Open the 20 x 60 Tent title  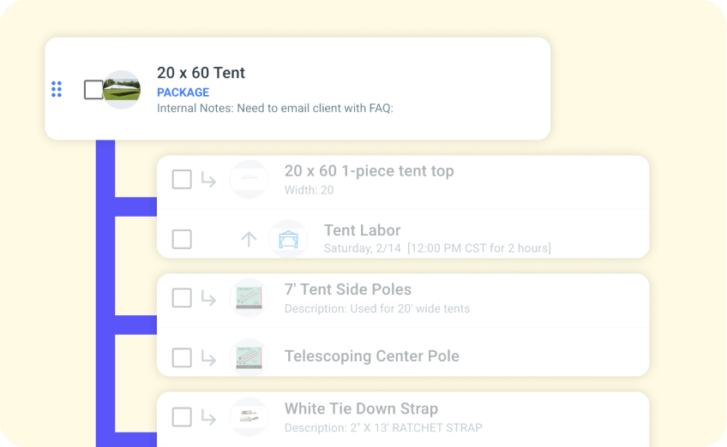[x=201, y=73]
